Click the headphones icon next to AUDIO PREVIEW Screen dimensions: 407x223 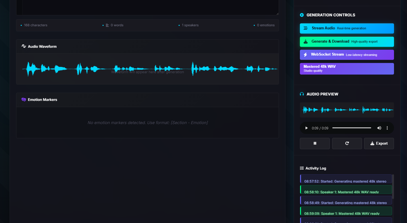pos(302,94)
